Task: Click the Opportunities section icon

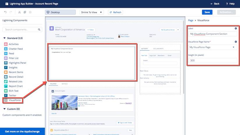Action: tap(51, 130)
